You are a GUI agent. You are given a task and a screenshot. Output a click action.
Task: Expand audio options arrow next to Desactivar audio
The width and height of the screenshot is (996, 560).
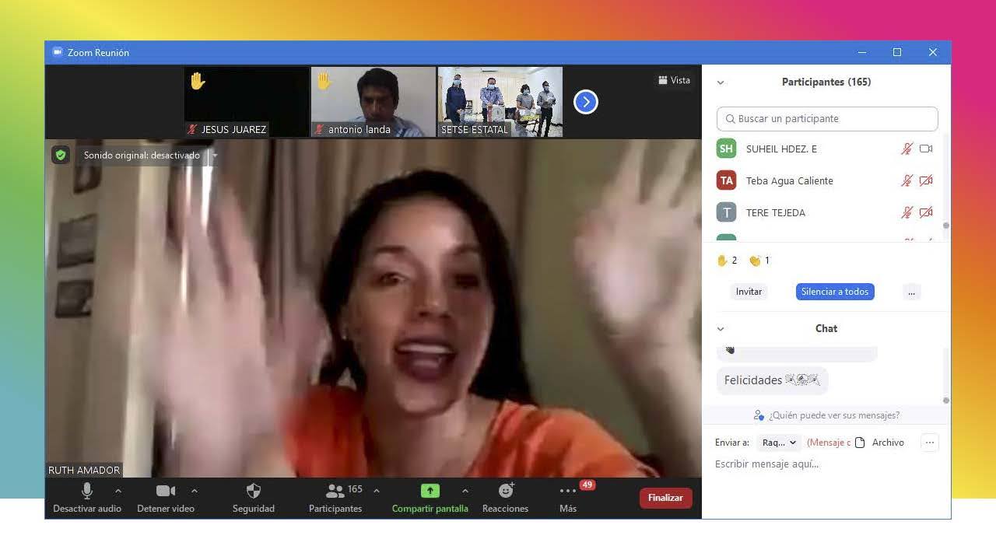pos(118,491)
